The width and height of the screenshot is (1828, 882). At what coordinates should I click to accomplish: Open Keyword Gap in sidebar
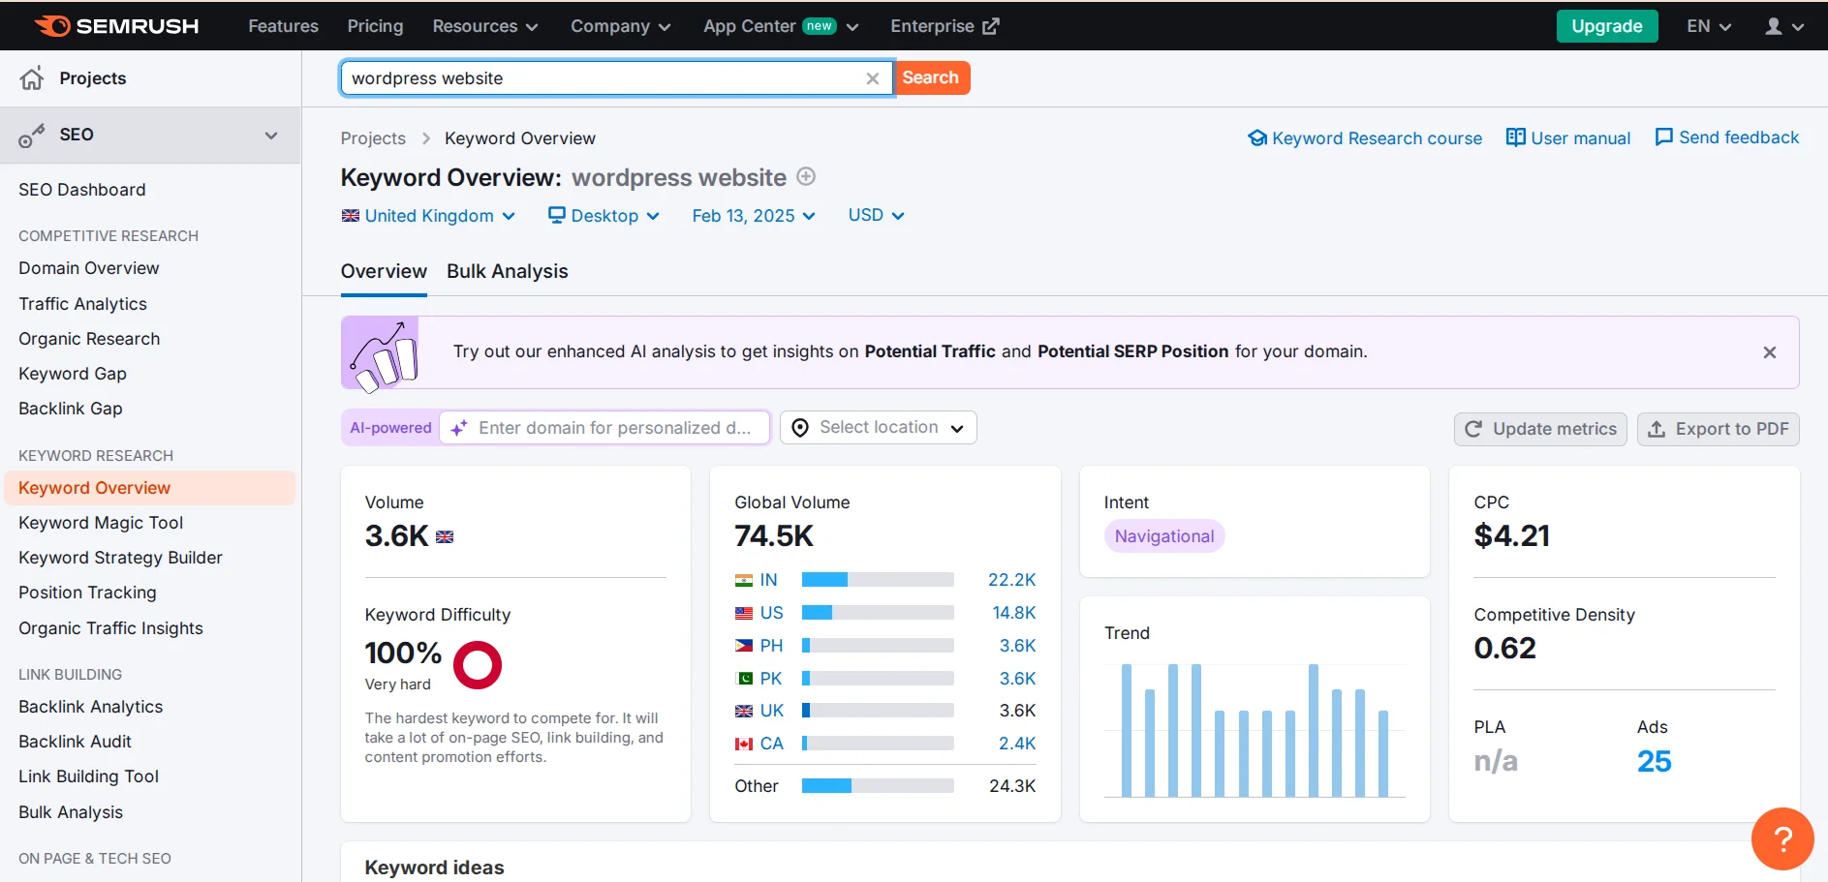pos(73,374)
